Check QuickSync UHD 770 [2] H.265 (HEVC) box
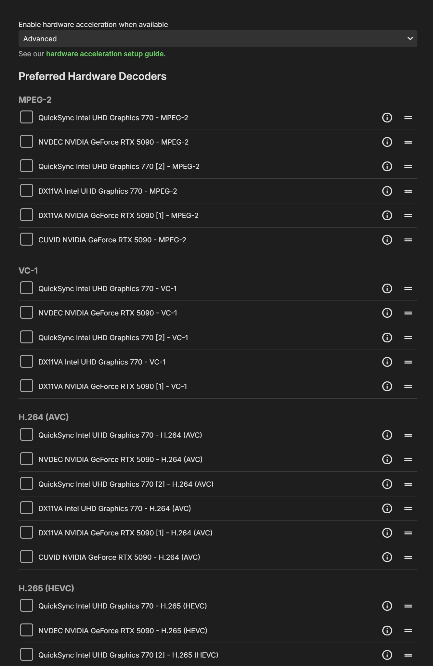The height and width of the screenshot is (666, 433). (x=27, y=655)
